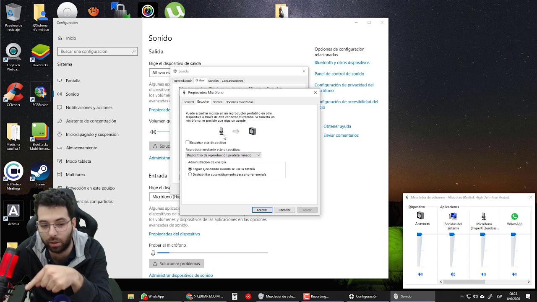The height and width of the screenshot is (302, 537).
Task: Switch to the General tab
Action: [x=189, y=102]
